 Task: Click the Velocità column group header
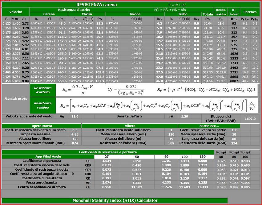[16, 12]
